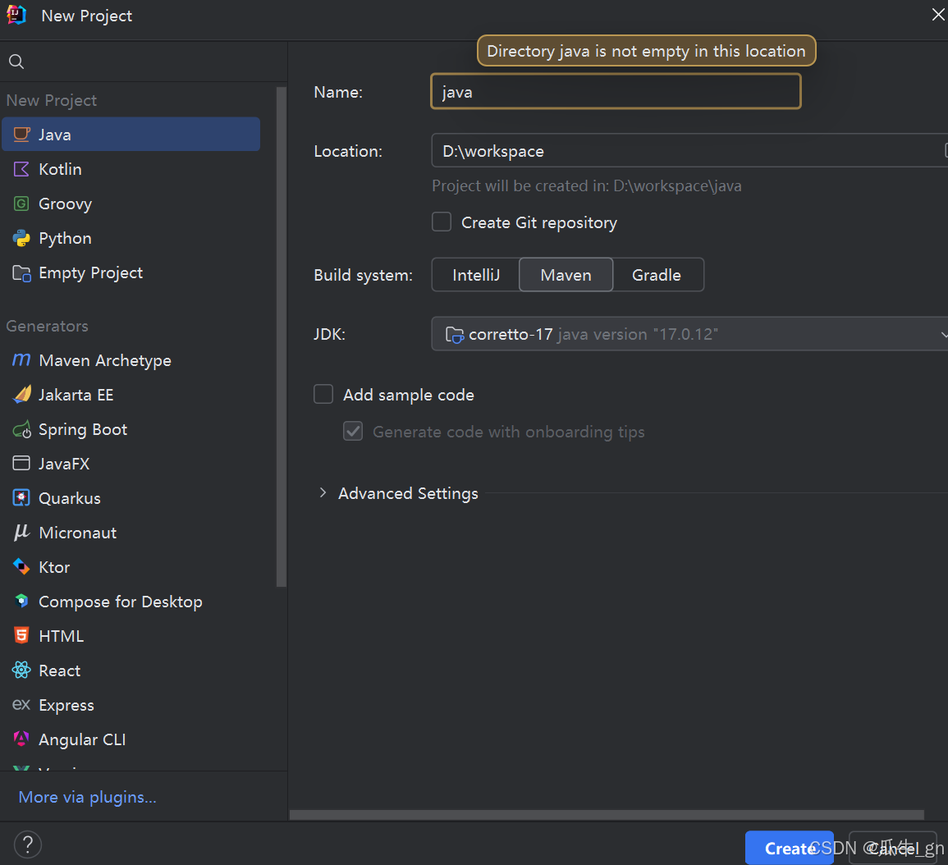This screenshot has height=865, width=948.
Task: Select Java in New Project list
Action: pos(131,135)
